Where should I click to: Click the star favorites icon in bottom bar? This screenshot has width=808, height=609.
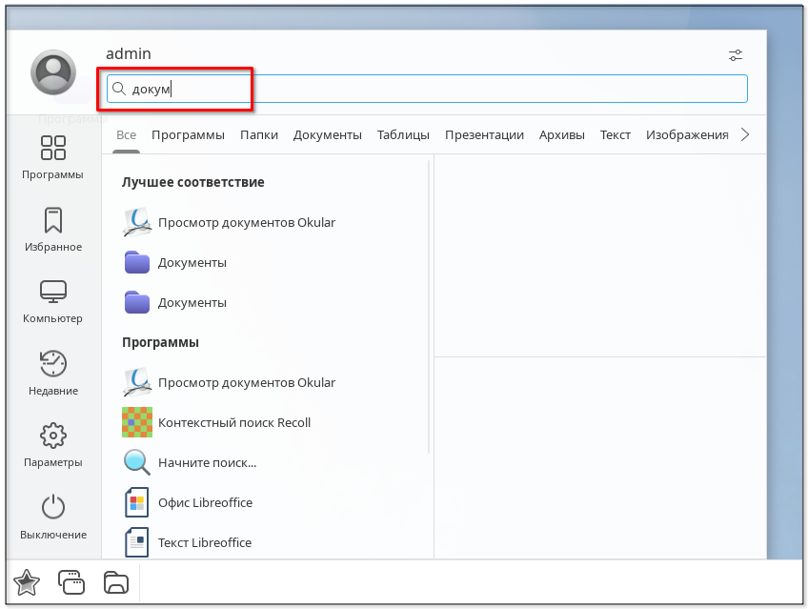click(27, 581)
